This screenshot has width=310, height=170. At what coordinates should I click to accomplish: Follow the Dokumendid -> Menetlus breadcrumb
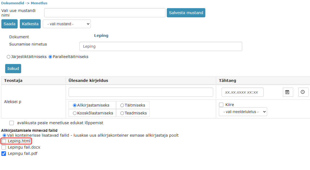coord(24,3)
